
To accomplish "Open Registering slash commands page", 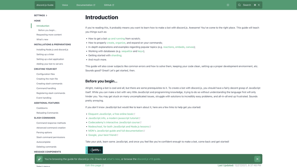I will (51, 93).
